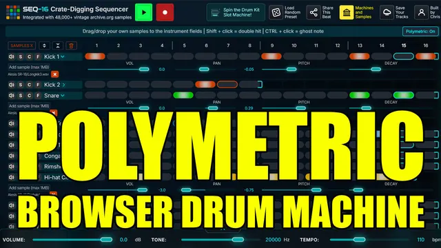Toggle Kick 1 step 1 off

click(x=95, y=56)
